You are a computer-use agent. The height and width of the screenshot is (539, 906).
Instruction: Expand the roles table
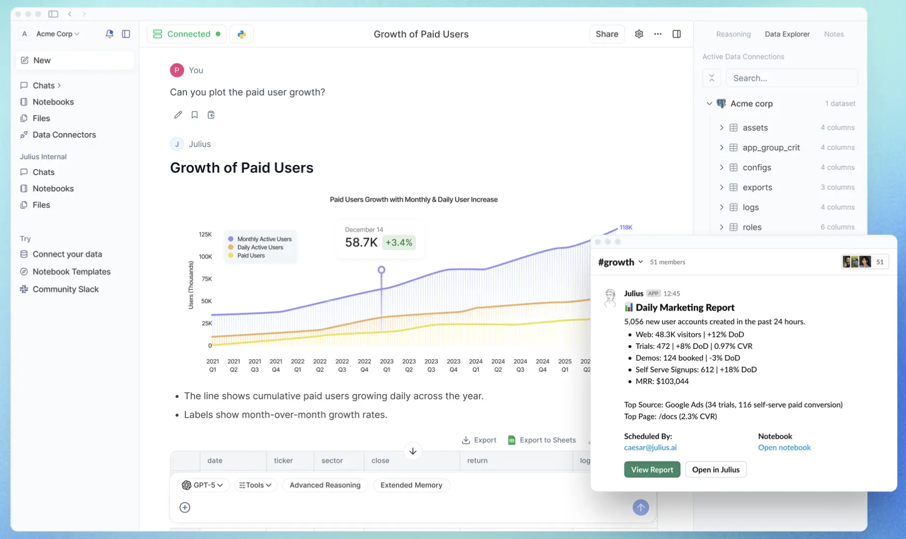[x=721, y=227]
